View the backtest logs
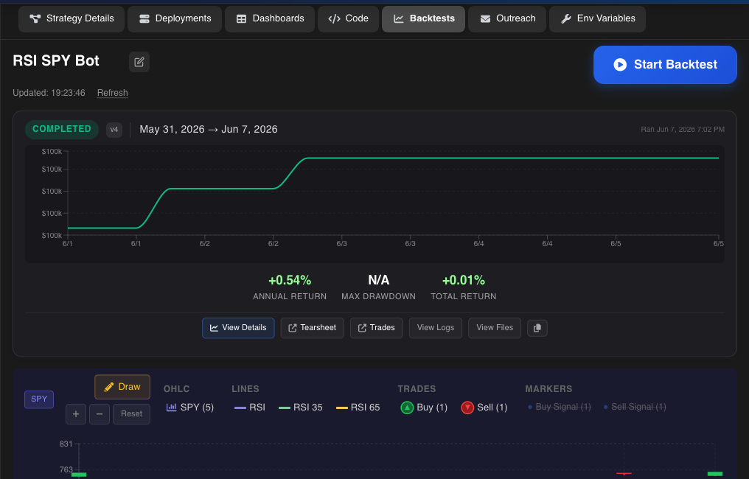This screenshot has width=749, height=479. [436, 328]
